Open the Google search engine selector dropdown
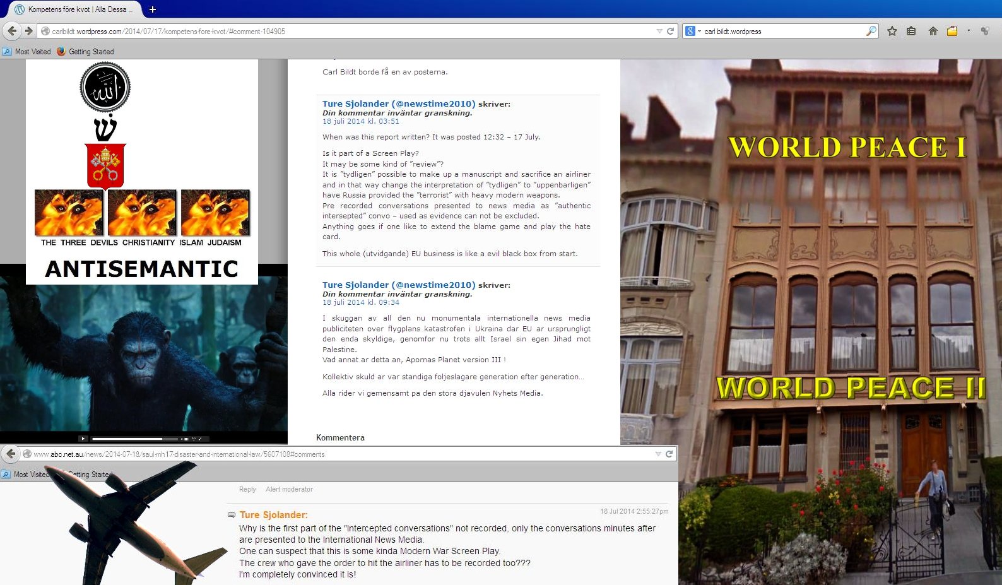Screen dimensions: 1002x585 (693, 31)
